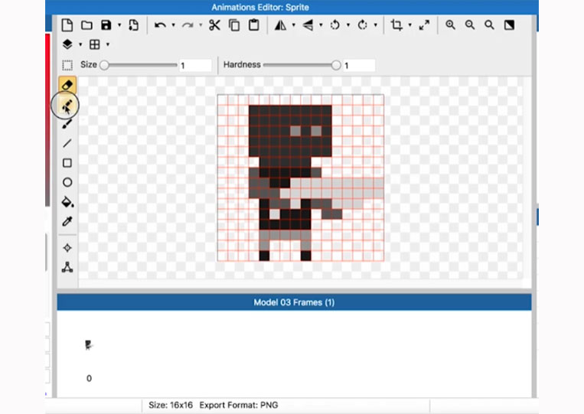Image resolution: width=584 pixels, height=414 pixels.
Task: Select the Pencil tool
Action: (x=67, y=105)
